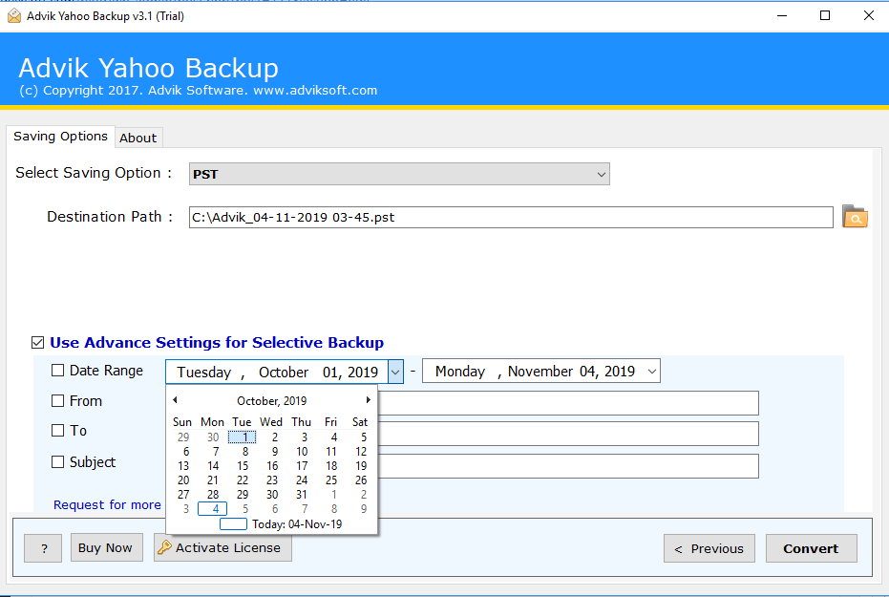The image size is (889, 597).
Task: Click the Advik app envelope icon in the title bar
Action: (14, 16)
